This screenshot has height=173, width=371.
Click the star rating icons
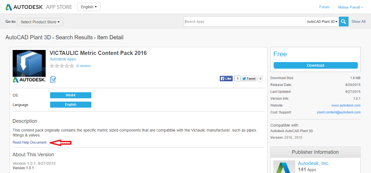(62, 66)
